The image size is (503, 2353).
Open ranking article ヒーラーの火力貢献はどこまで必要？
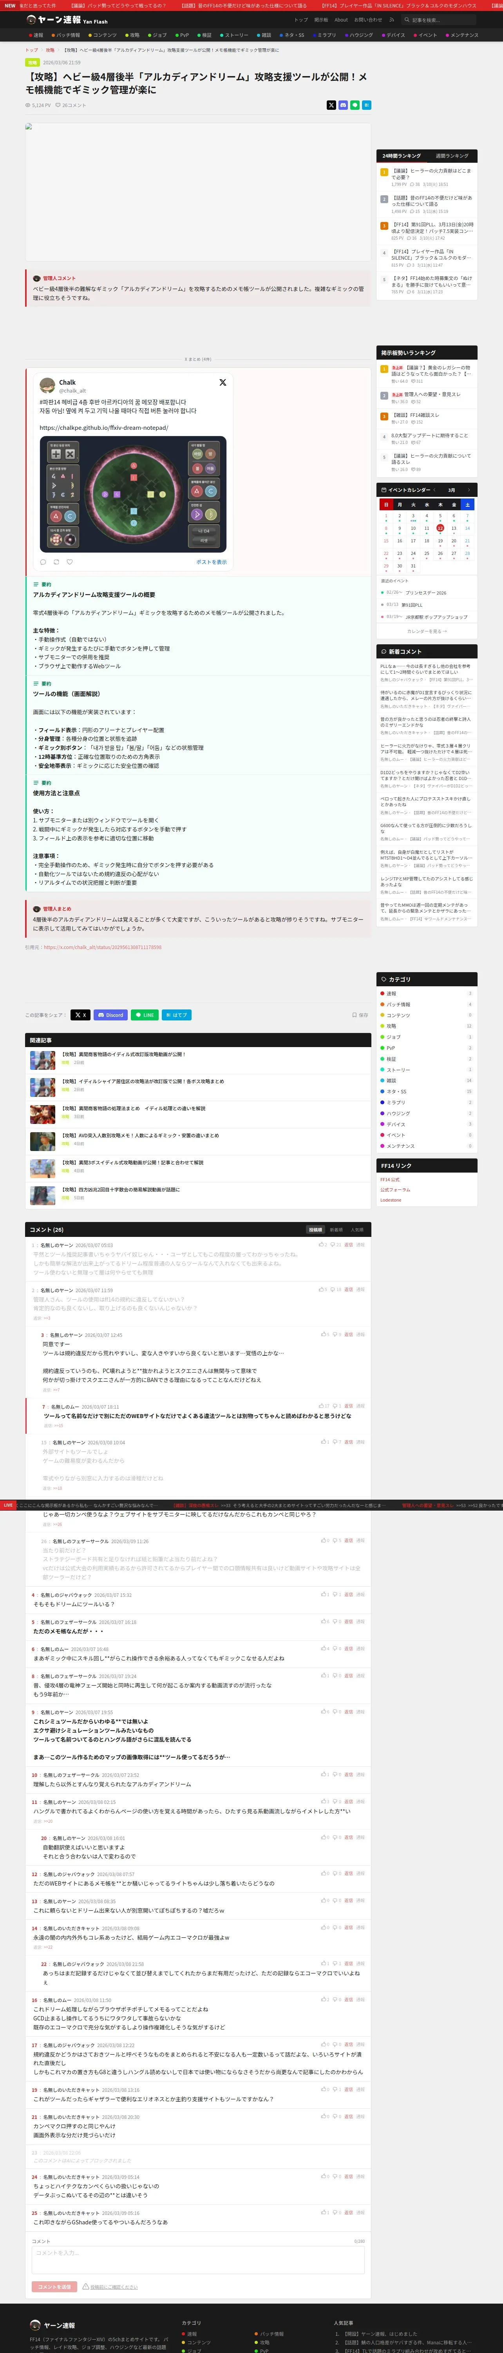(431, 174)
